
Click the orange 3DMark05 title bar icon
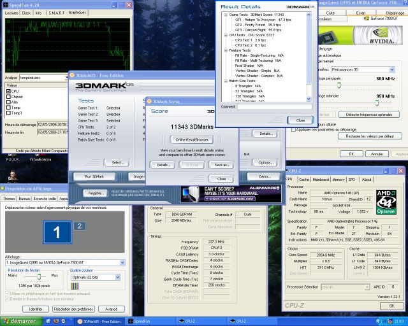click(x=72, y=75)
